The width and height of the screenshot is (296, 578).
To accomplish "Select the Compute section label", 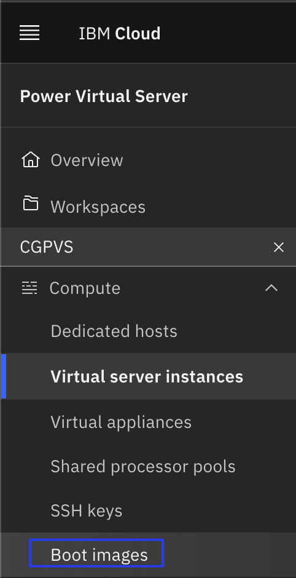I will coord(85,288).
